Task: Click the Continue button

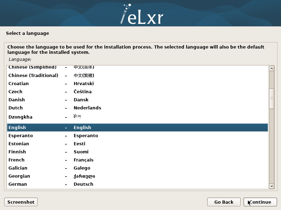Action: [260, 202]
